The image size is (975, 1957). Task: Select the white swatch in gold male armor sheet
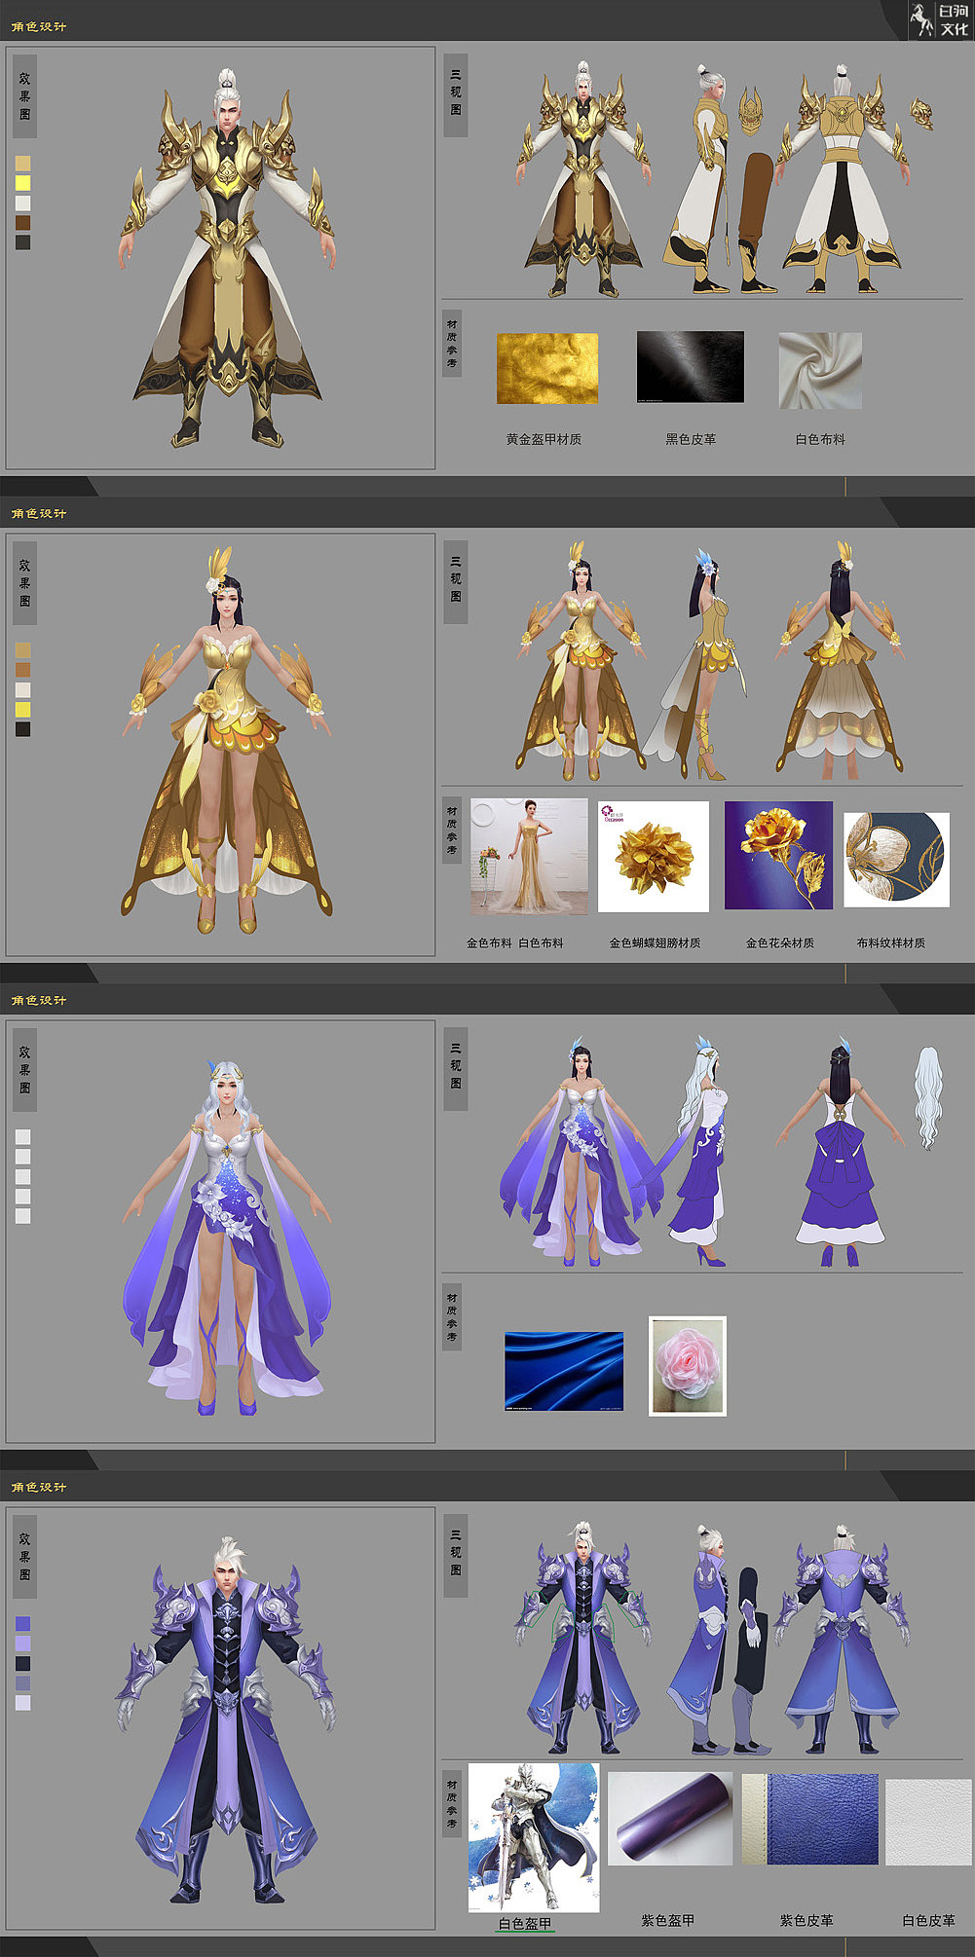tap(22, 203)
